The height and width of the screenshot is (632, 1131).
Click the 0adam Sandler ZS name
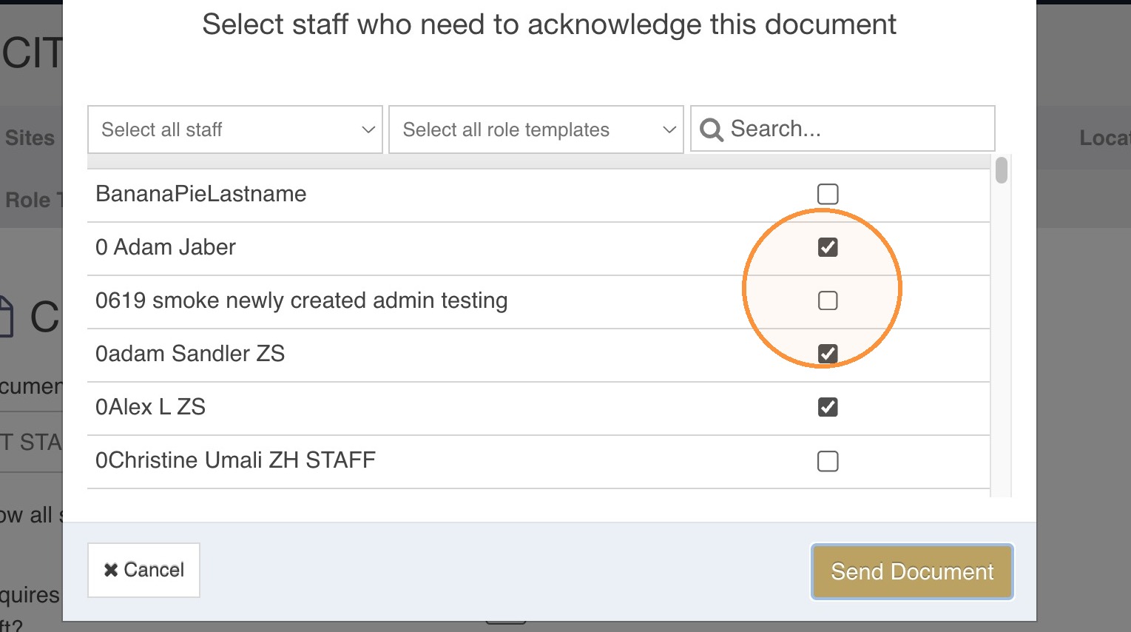(x=190, y=354)
